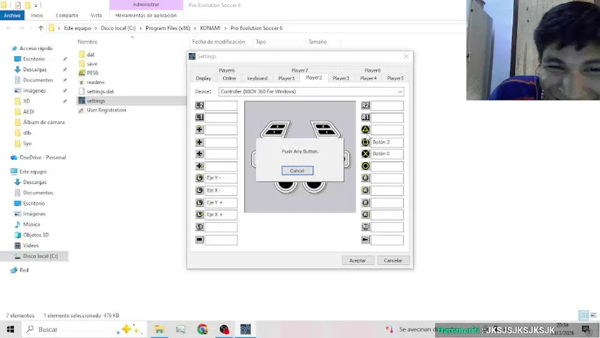
Task: Click the Aceptar button
Action: click(x=358, y=260)
